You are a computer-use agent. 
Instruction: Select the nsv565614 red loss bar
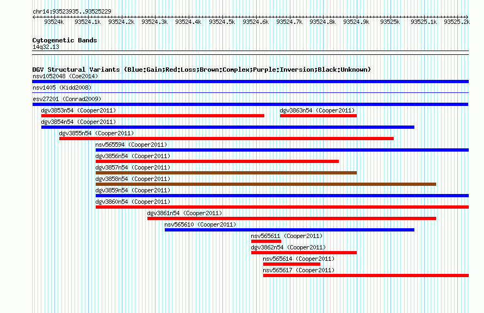(291, 264)
